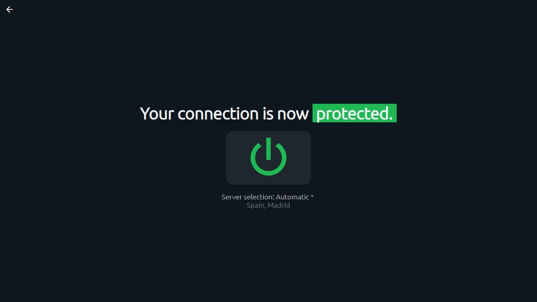The width and height of the screenshot is (537, 302).
Task: Click the word connection in the headline
Action: (218, 114)
